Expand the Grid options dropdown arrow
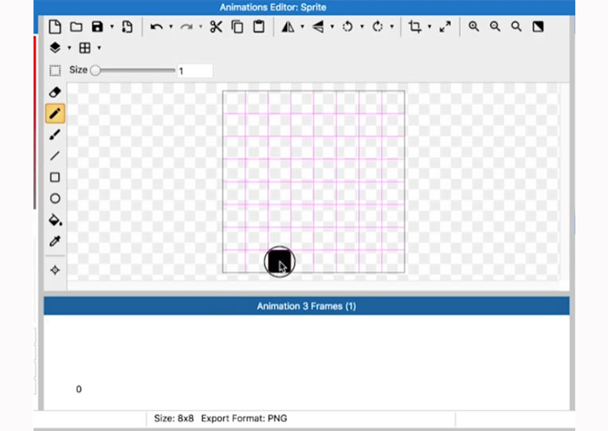 pyautogui.click(x=100, y=48)
